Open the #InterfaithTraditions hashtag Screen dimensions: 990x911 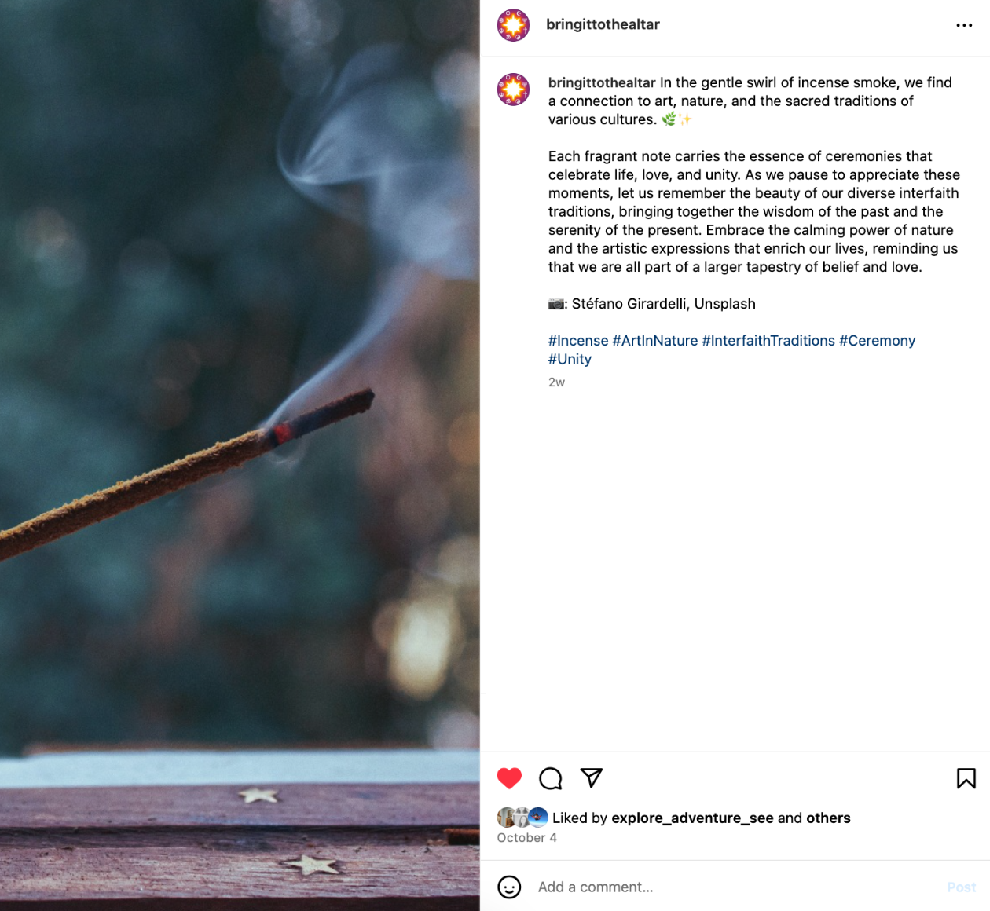pyautogui.click(x=768, y=340)
